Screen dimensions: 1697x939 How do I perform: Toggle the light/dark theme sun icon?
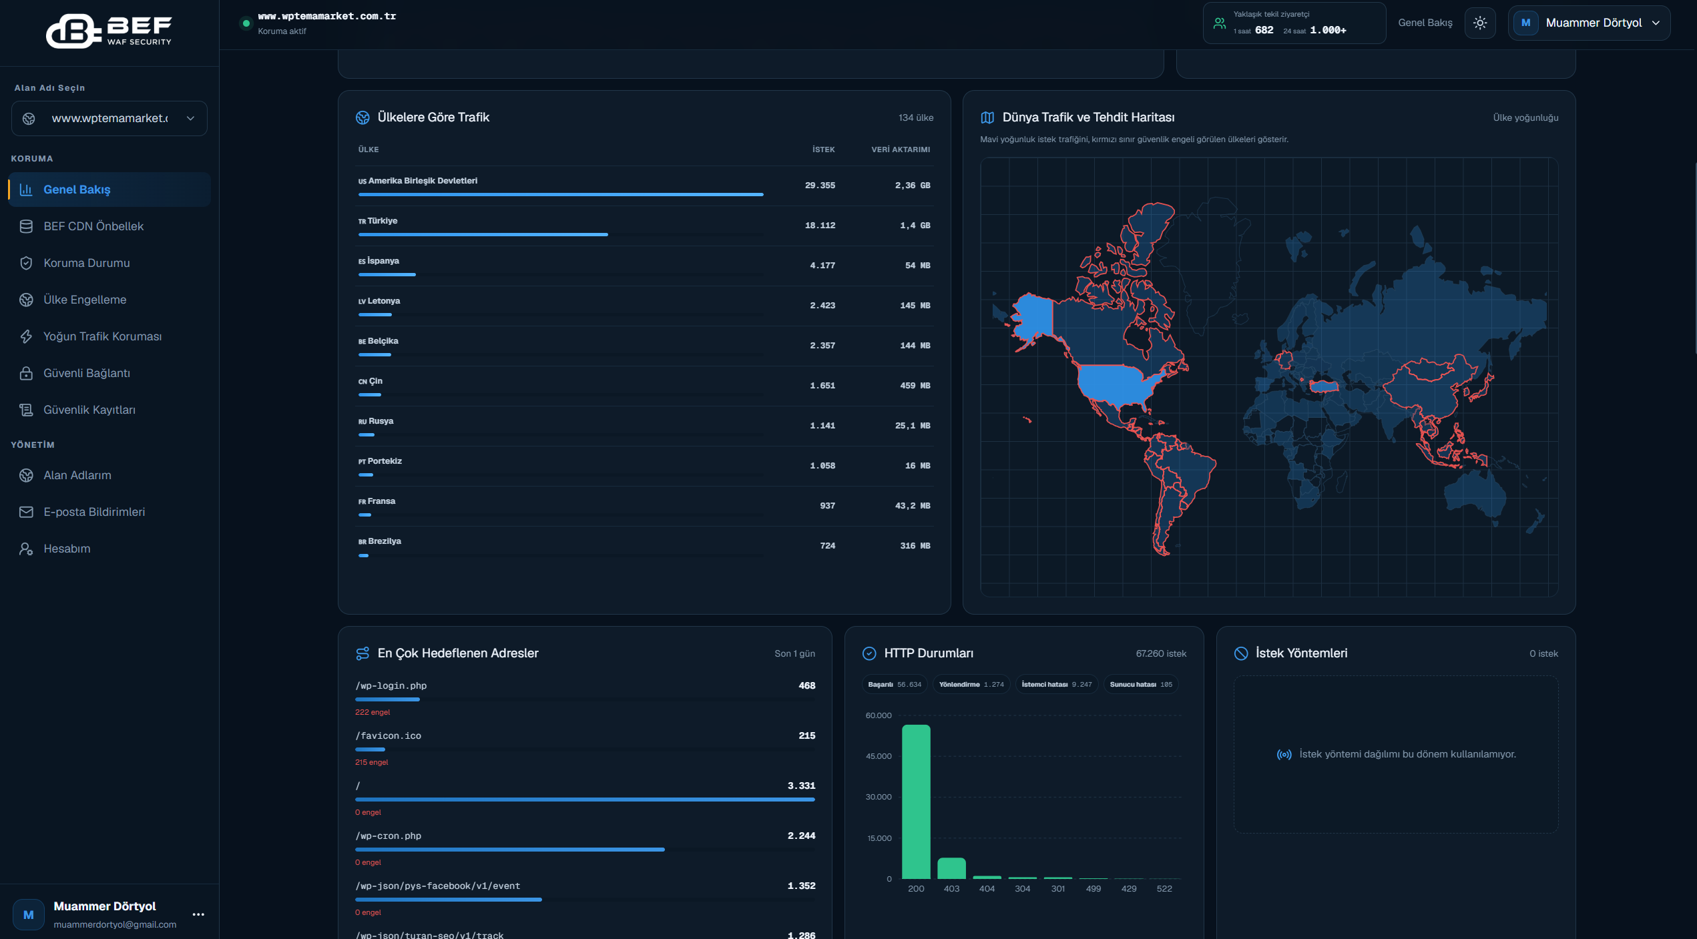coord(1480,23)
